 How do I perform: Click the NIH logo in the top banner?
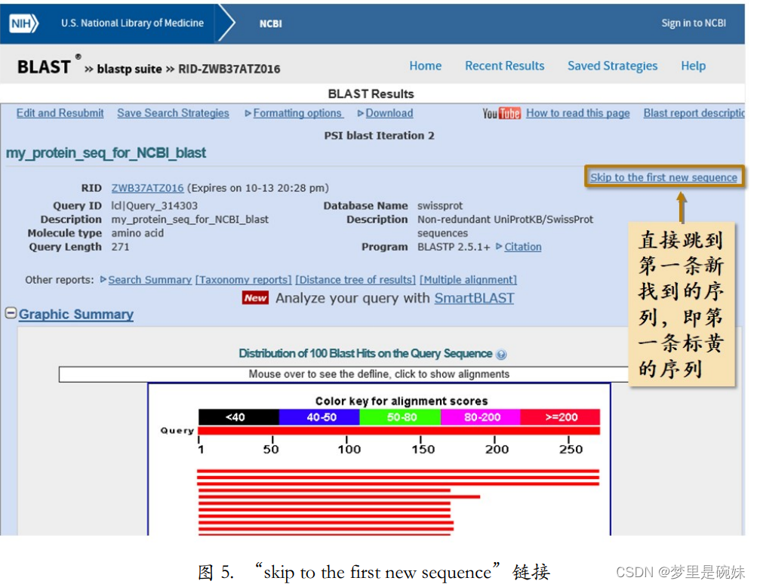[x=23, y=23]
